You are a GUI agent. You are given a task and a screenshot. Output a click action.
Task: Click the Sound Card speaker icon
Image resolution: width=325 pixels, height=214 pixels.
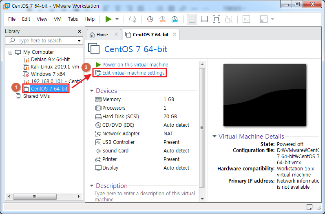coord(98,151)
